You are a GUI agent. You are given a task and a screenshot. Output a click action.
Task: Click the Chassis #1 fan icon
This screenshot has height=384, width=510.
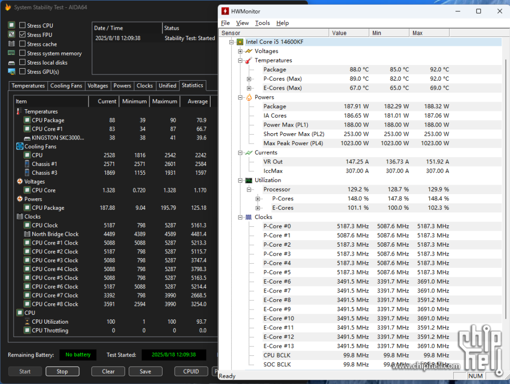27,164
